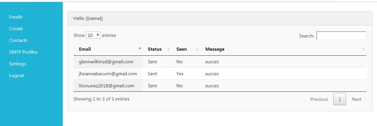Toggle the Seen column sort arrows
The height and width of the screenshot is (126, 377).
pyautogui.click(x=197, y=49)
